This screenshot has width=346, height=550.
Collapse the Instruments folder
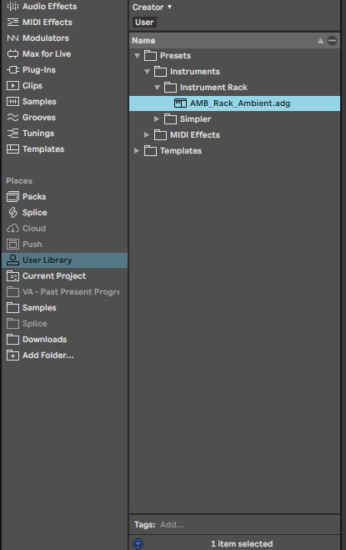147,72
